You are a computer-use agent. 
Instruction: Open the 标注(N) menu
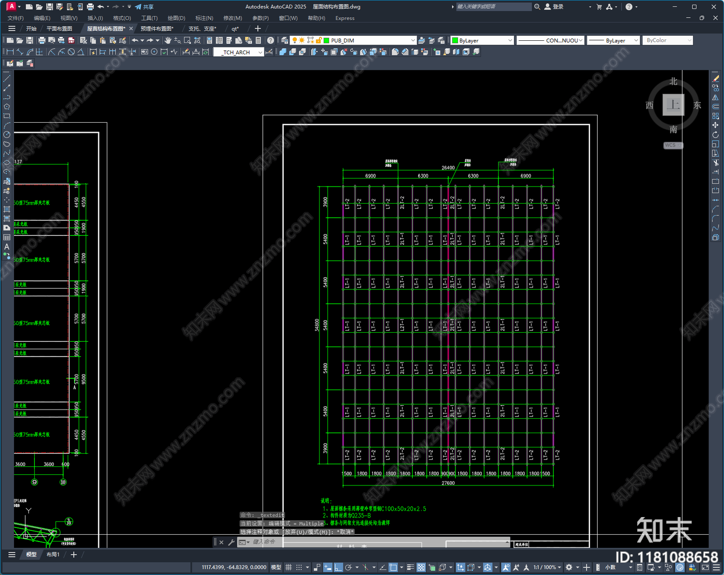click(204, 18)
